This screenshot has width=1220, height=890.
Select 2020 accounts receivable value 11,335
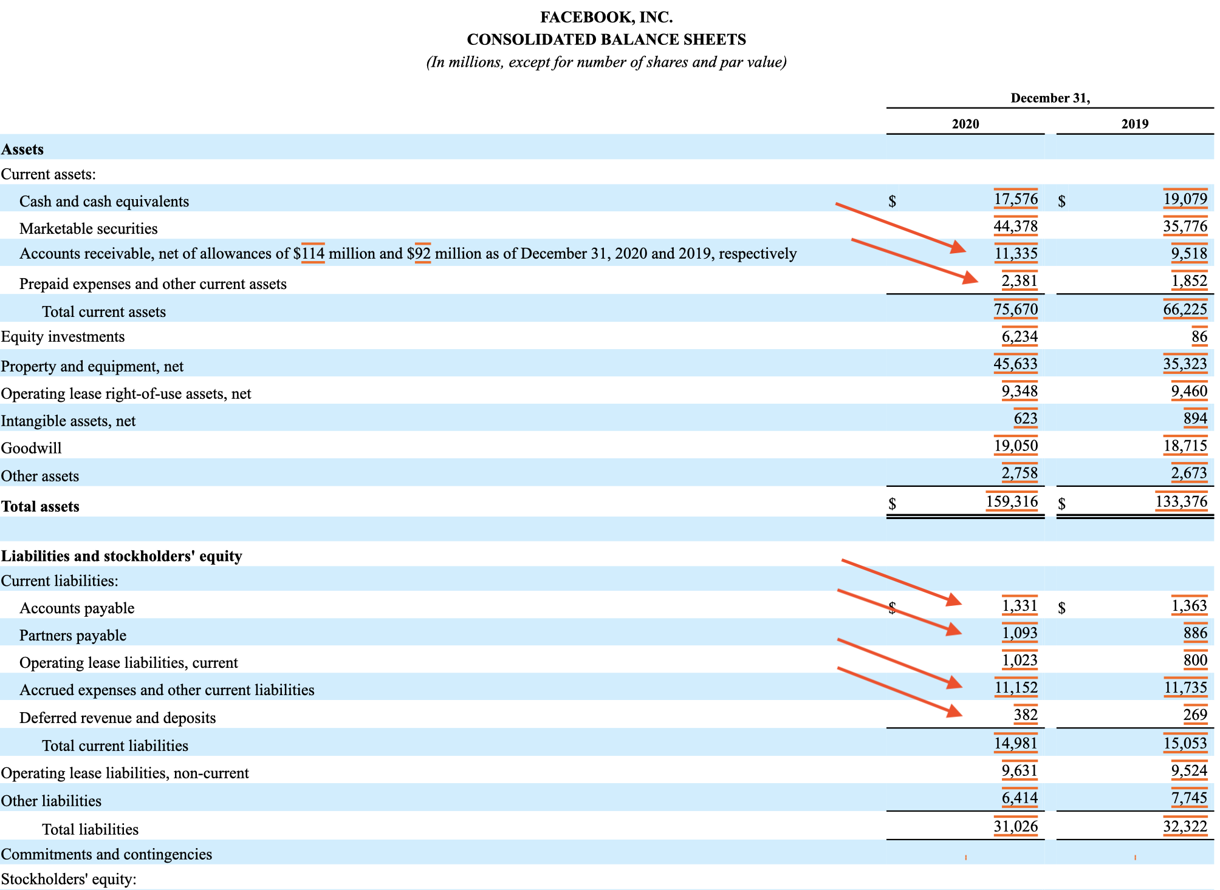pyautogui.click(x=1015, y=253)
